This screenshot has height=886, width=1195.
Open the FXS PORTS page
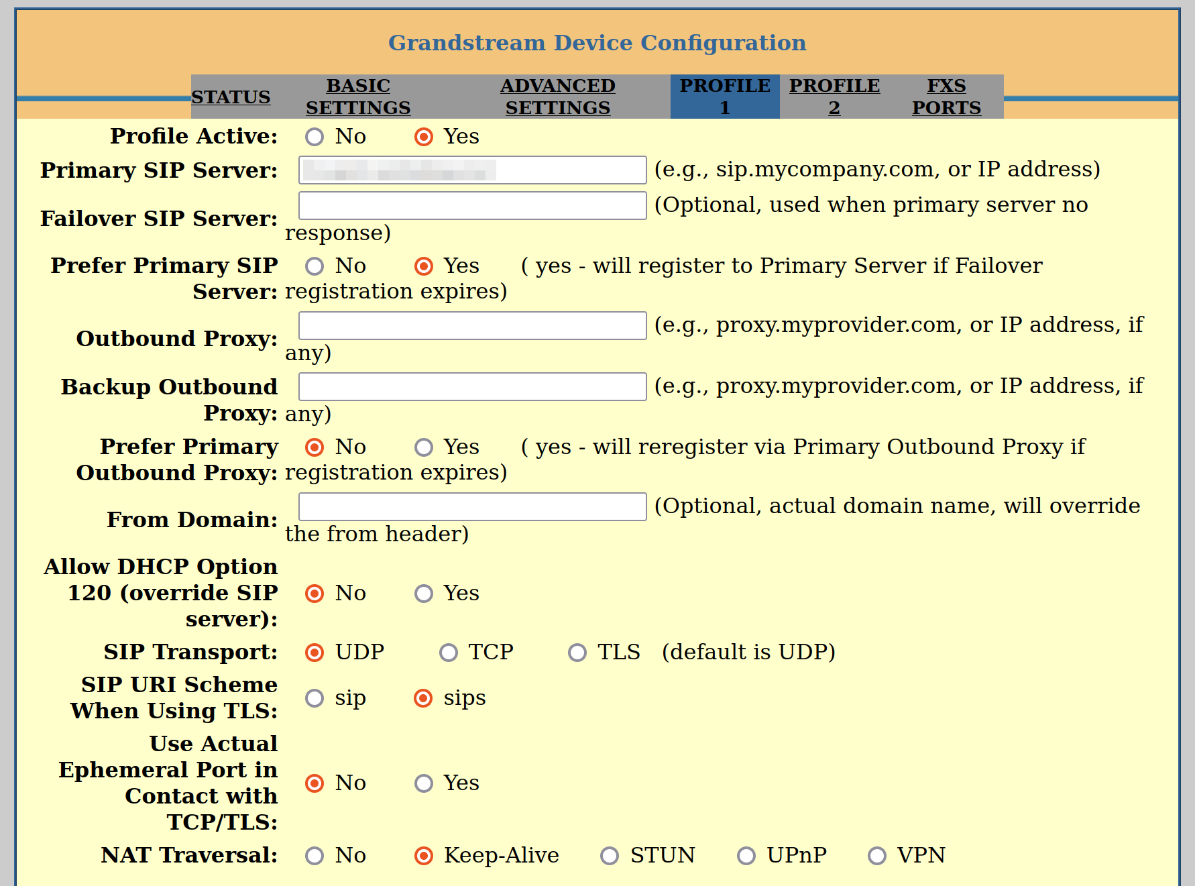tap(946, 96)
